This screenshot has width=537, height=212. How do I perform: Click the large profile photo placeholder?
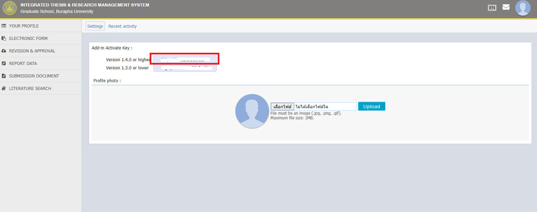point(252,111)
